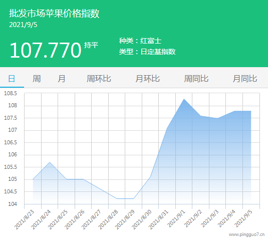Switch to 周环比 tab

tap(99, 79)
